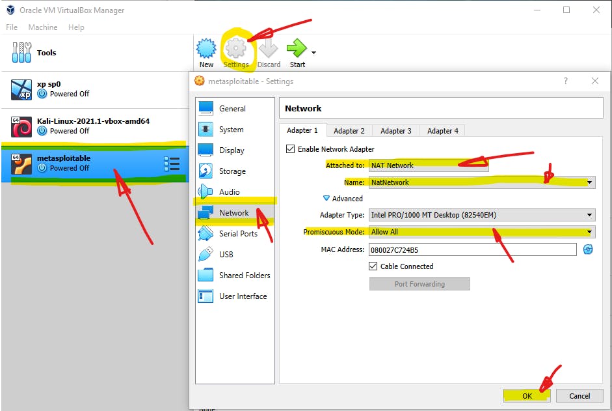Select the metasploitable virtual machine

(x=95, y=163)
